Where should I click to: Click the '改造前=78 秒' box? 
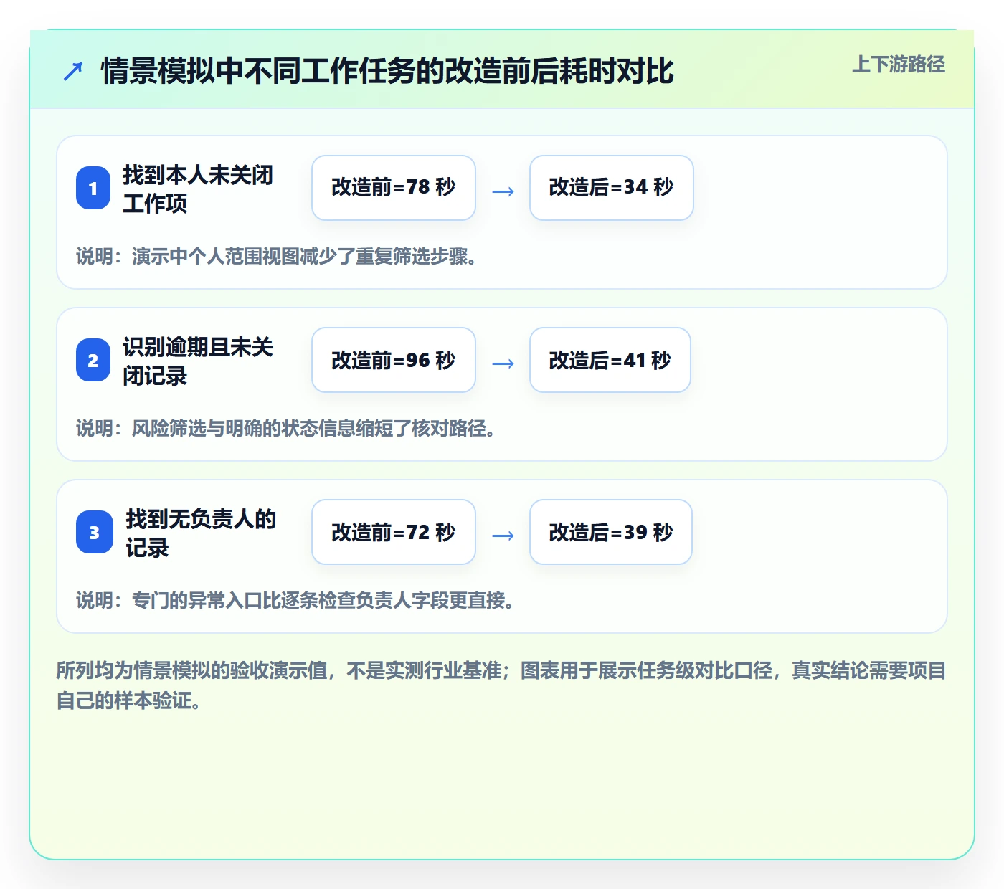(394, 188)
